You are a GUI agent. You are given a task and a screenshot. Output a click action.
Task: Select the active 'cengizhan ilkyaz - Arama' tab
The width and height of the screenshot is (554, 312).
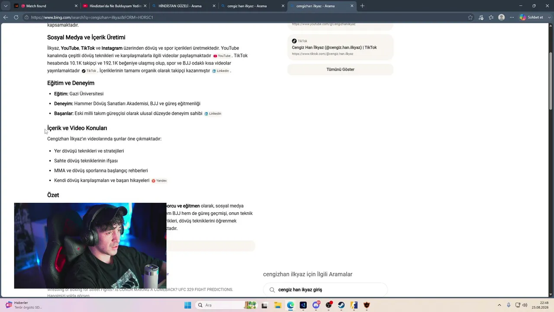[x=322, y=6]
